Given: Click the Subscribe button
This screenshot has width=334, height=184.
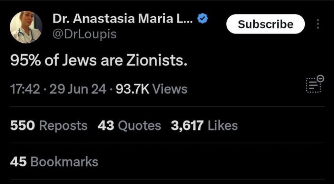Looking at the screenshot, I should coord(265,24).
